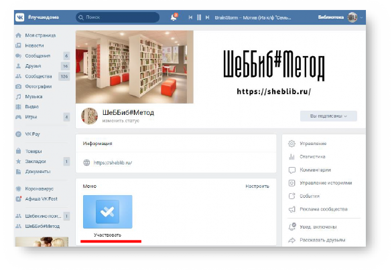Image resolution: width=392 pixels, height=272 pixels.
Task: Open the #лучшедома header link
Action: (x=44, y=17)
